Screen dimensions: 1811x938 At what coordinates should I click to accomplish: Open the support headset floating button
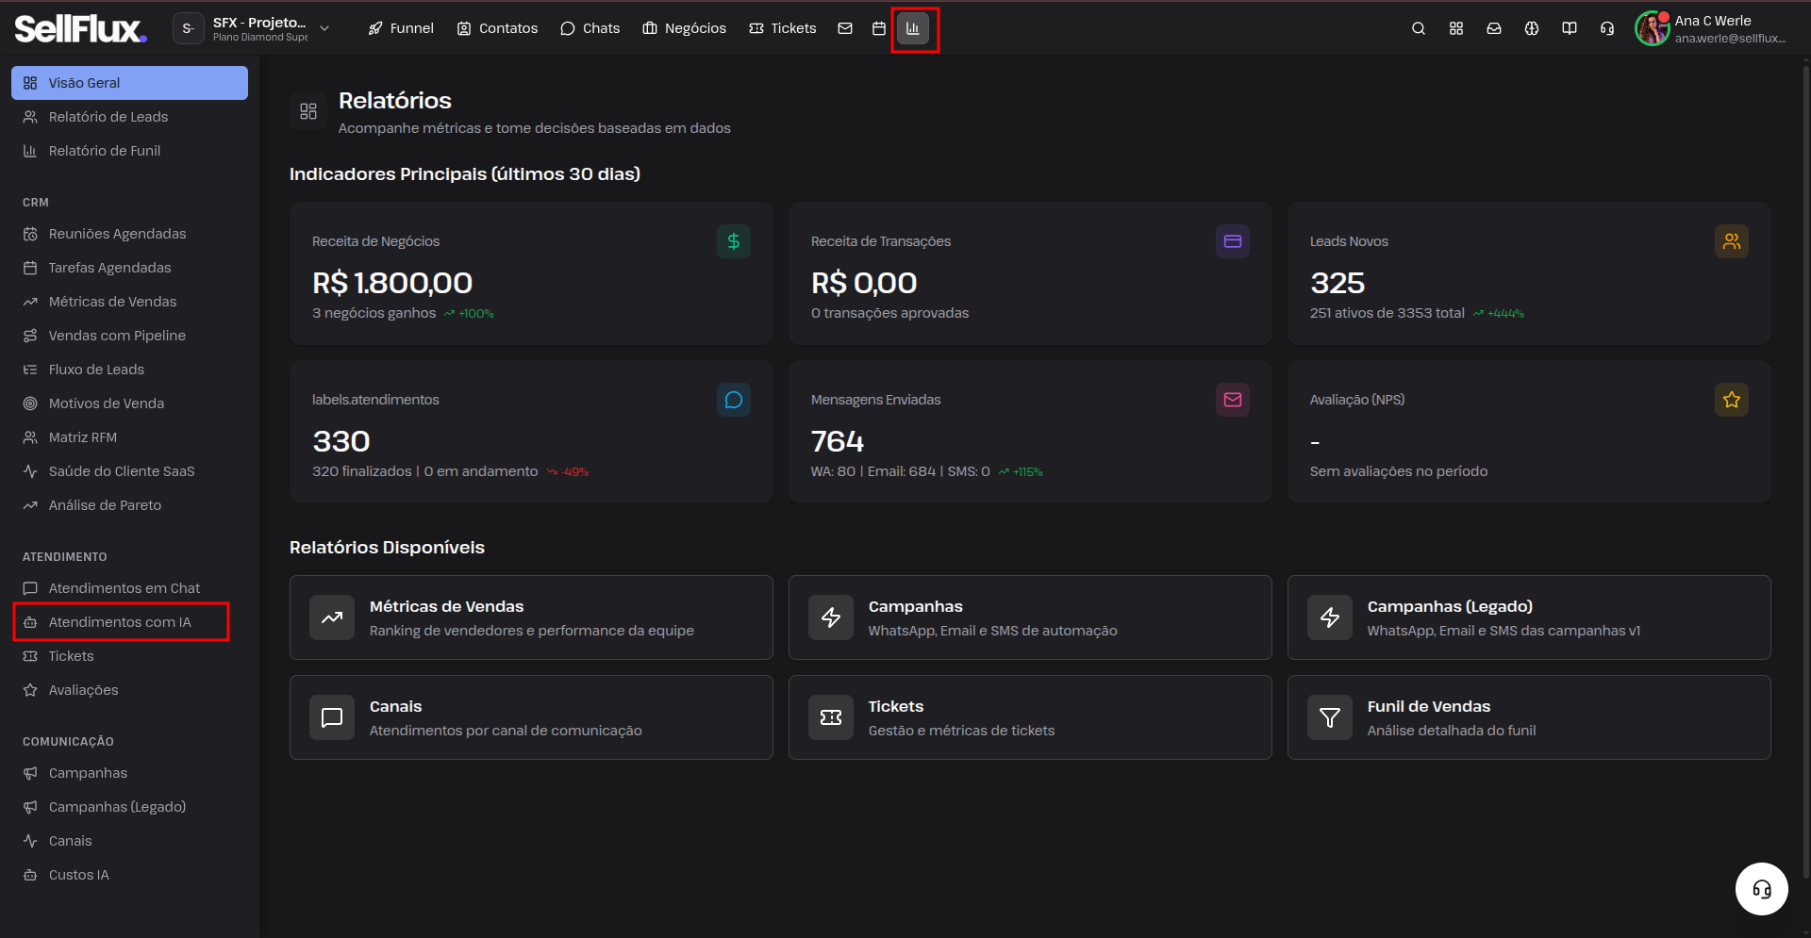[x=1761, y=889]
